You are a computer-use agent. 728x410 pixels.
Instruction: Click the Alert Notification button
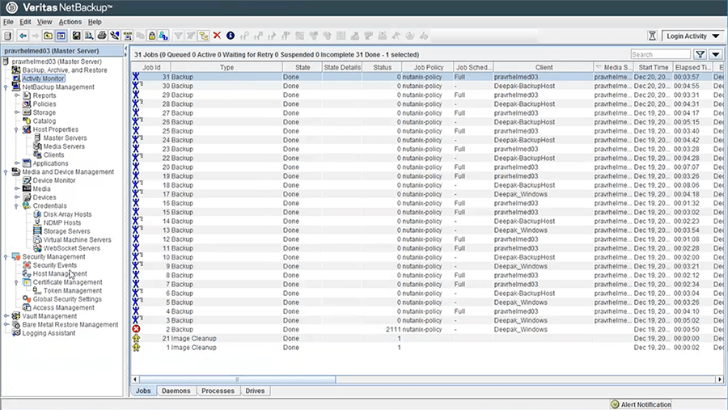[641, 404]
